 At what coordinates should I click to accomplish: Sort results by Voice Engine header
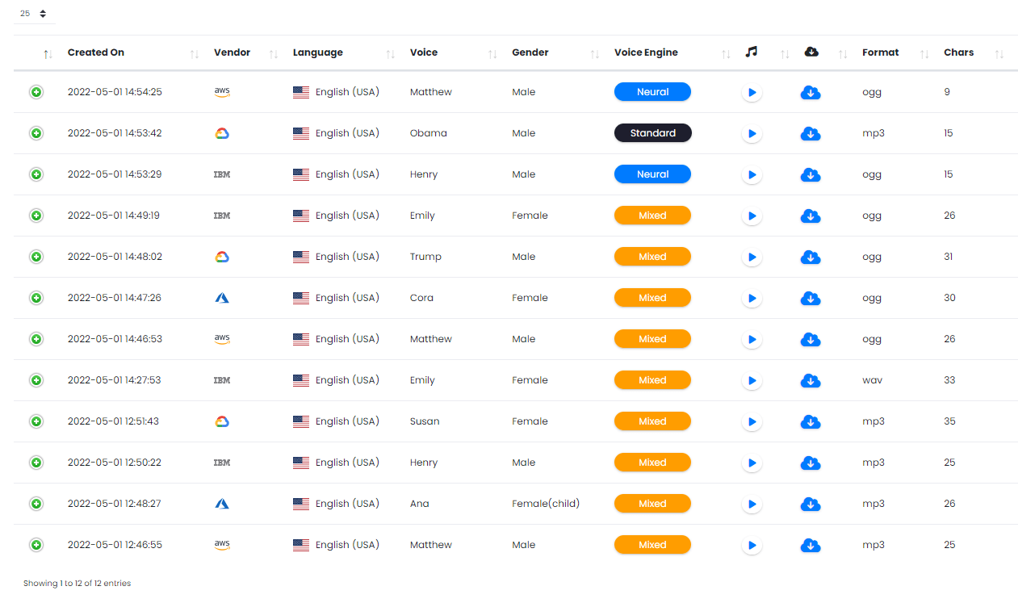[x=646, y=52]
